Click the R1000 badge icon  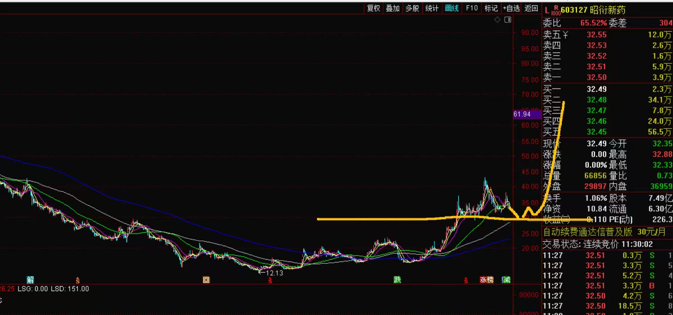(x=556, y=10)
